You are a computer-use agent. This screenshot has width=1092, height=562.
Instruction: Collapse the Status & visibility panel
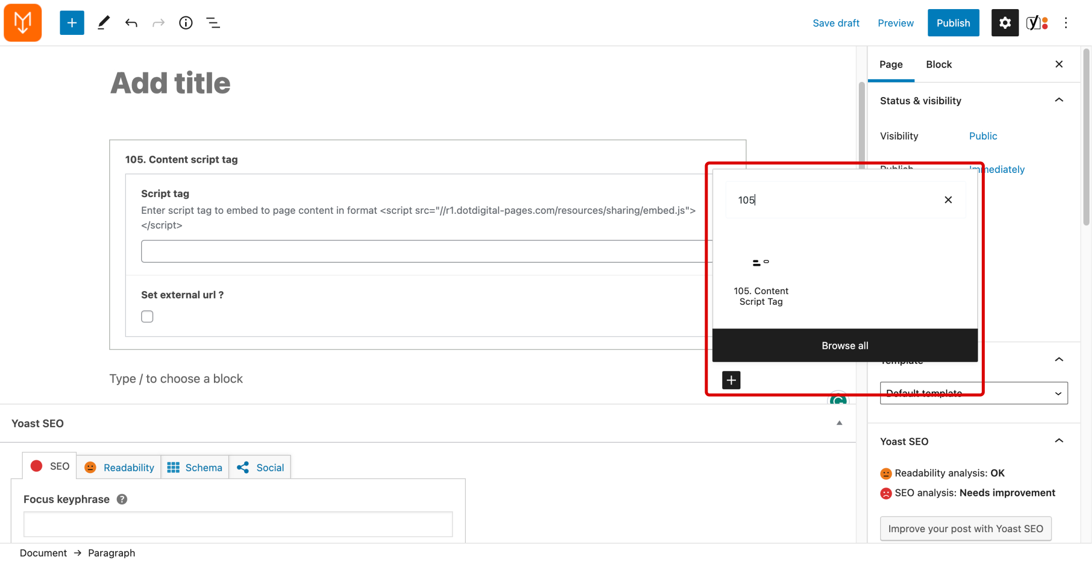click(1059, 100)
